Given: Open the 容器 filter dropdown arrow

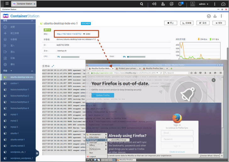Looking at the screenshot, I should click(11, 71).
